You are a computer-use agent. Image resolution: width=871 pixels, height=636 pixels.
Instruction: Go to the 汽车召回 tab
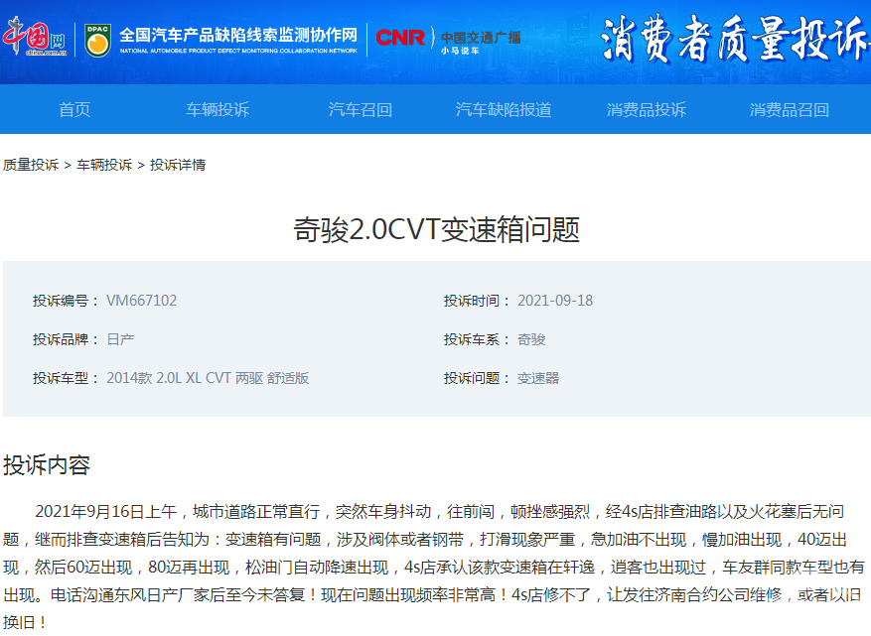click(x=360, y=109)
